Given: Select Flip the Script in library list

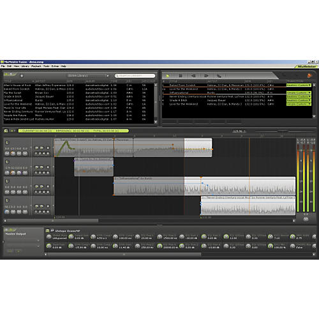Looking at the screenshot, I should click(13, 93).
